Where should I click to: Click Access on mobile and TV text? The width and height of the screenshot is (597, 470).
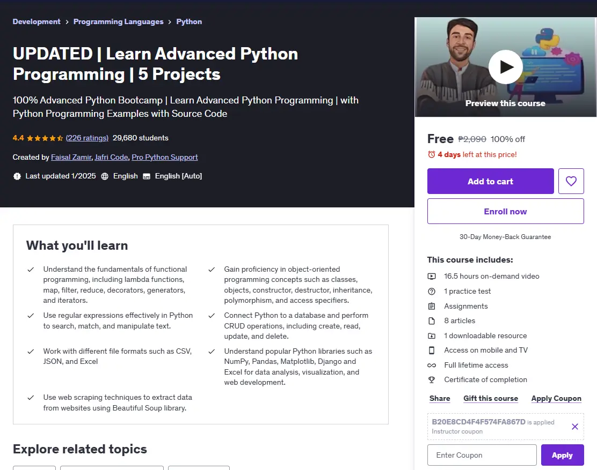486,350
